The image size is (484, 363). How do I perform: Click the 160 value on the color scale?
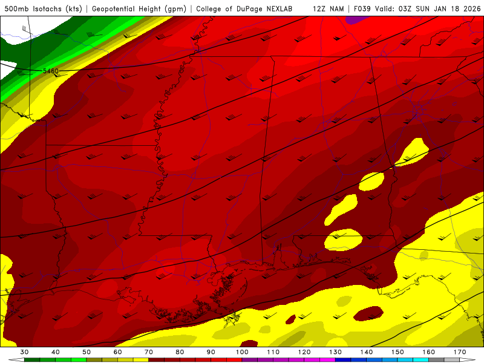(x=429, y=352)
